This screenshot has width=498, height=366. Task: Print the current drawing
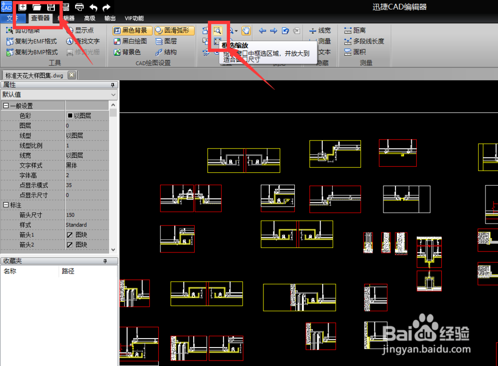pos(79,7)
